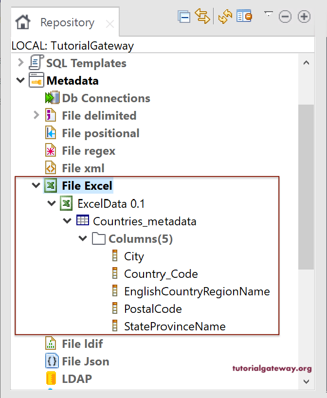Click the City column icon
The height and width of the screenshot is (398, 327).
(x=115, y=255)
